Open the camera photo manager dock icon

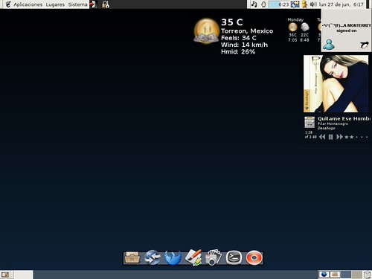[x=214, y=257]
